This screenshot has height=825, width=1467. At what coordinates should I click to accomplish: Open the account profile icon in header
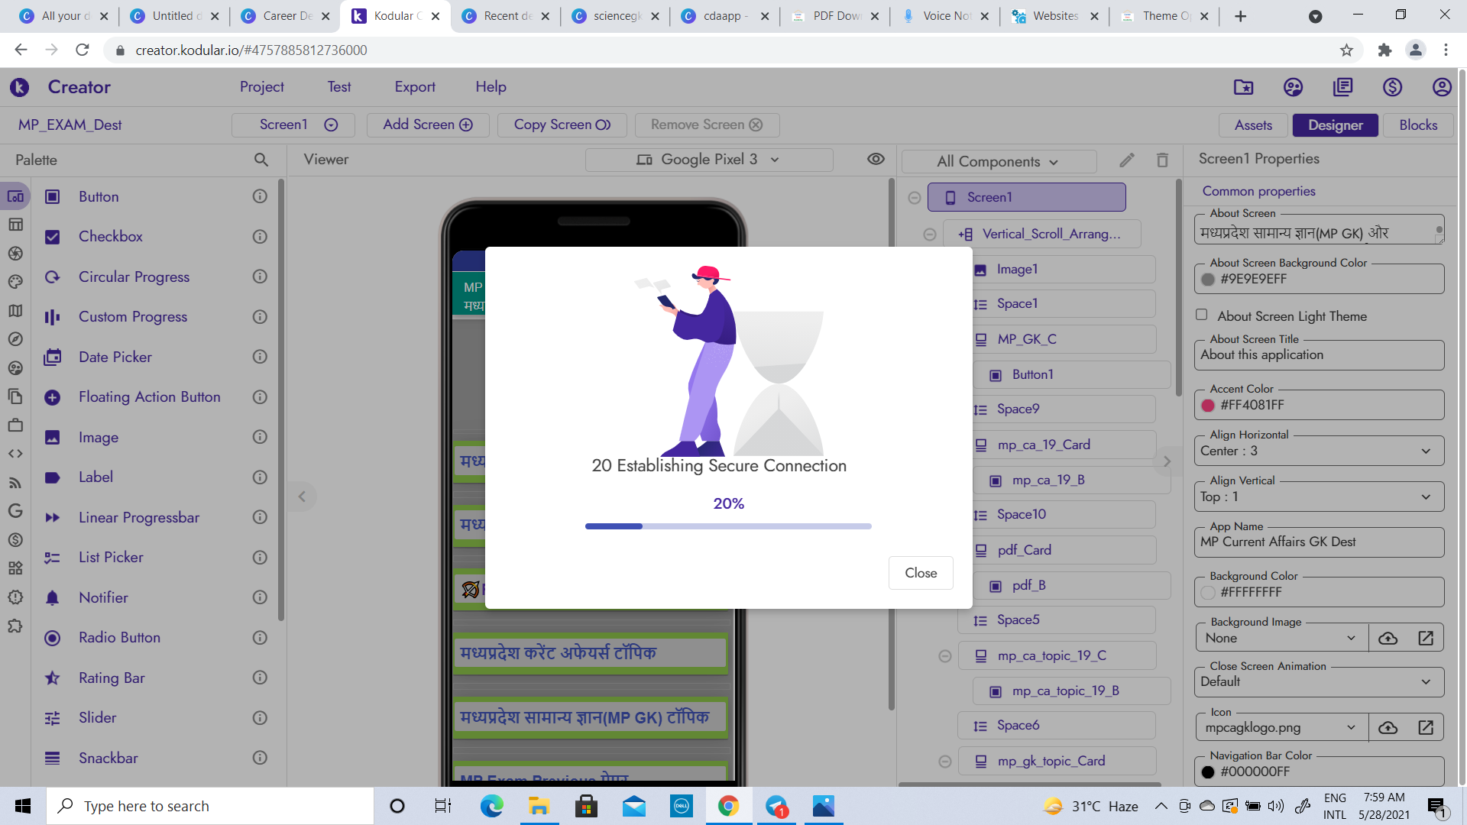pyautogui.click(x=1442, y=87)
